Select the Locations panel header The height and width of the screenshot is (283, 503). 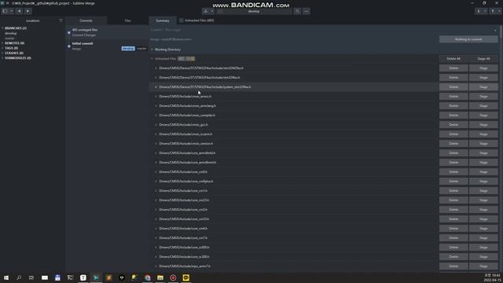(32, 20)
